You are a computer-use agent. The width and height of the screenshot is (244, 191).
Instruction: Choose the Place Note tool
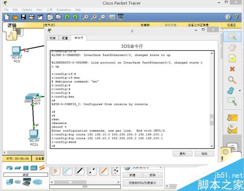pyautogui.click(x=232, y=59)
